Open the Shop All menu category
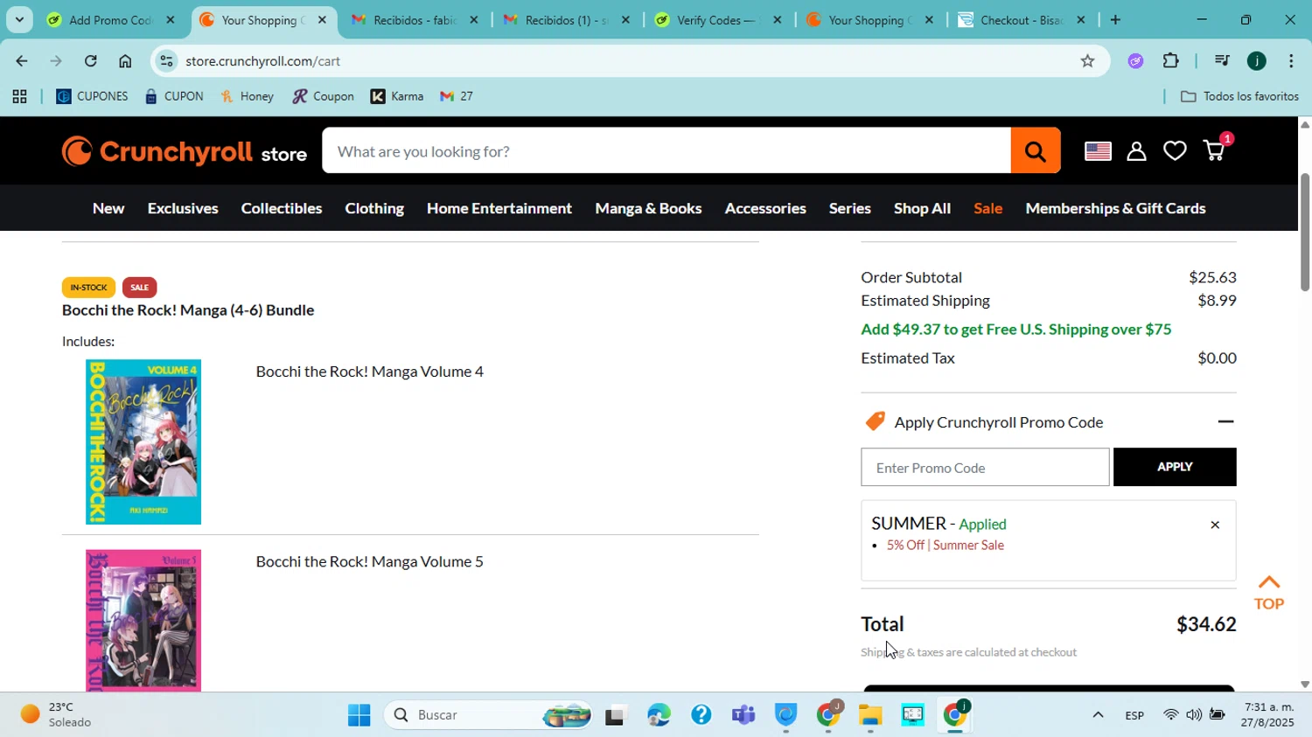The height and width of the screenshot is (737, 1312). pyautogui.click(x=922, y=208)
